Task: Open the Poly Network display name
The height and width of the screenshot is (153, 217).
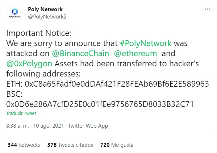Action: [45, 9]
